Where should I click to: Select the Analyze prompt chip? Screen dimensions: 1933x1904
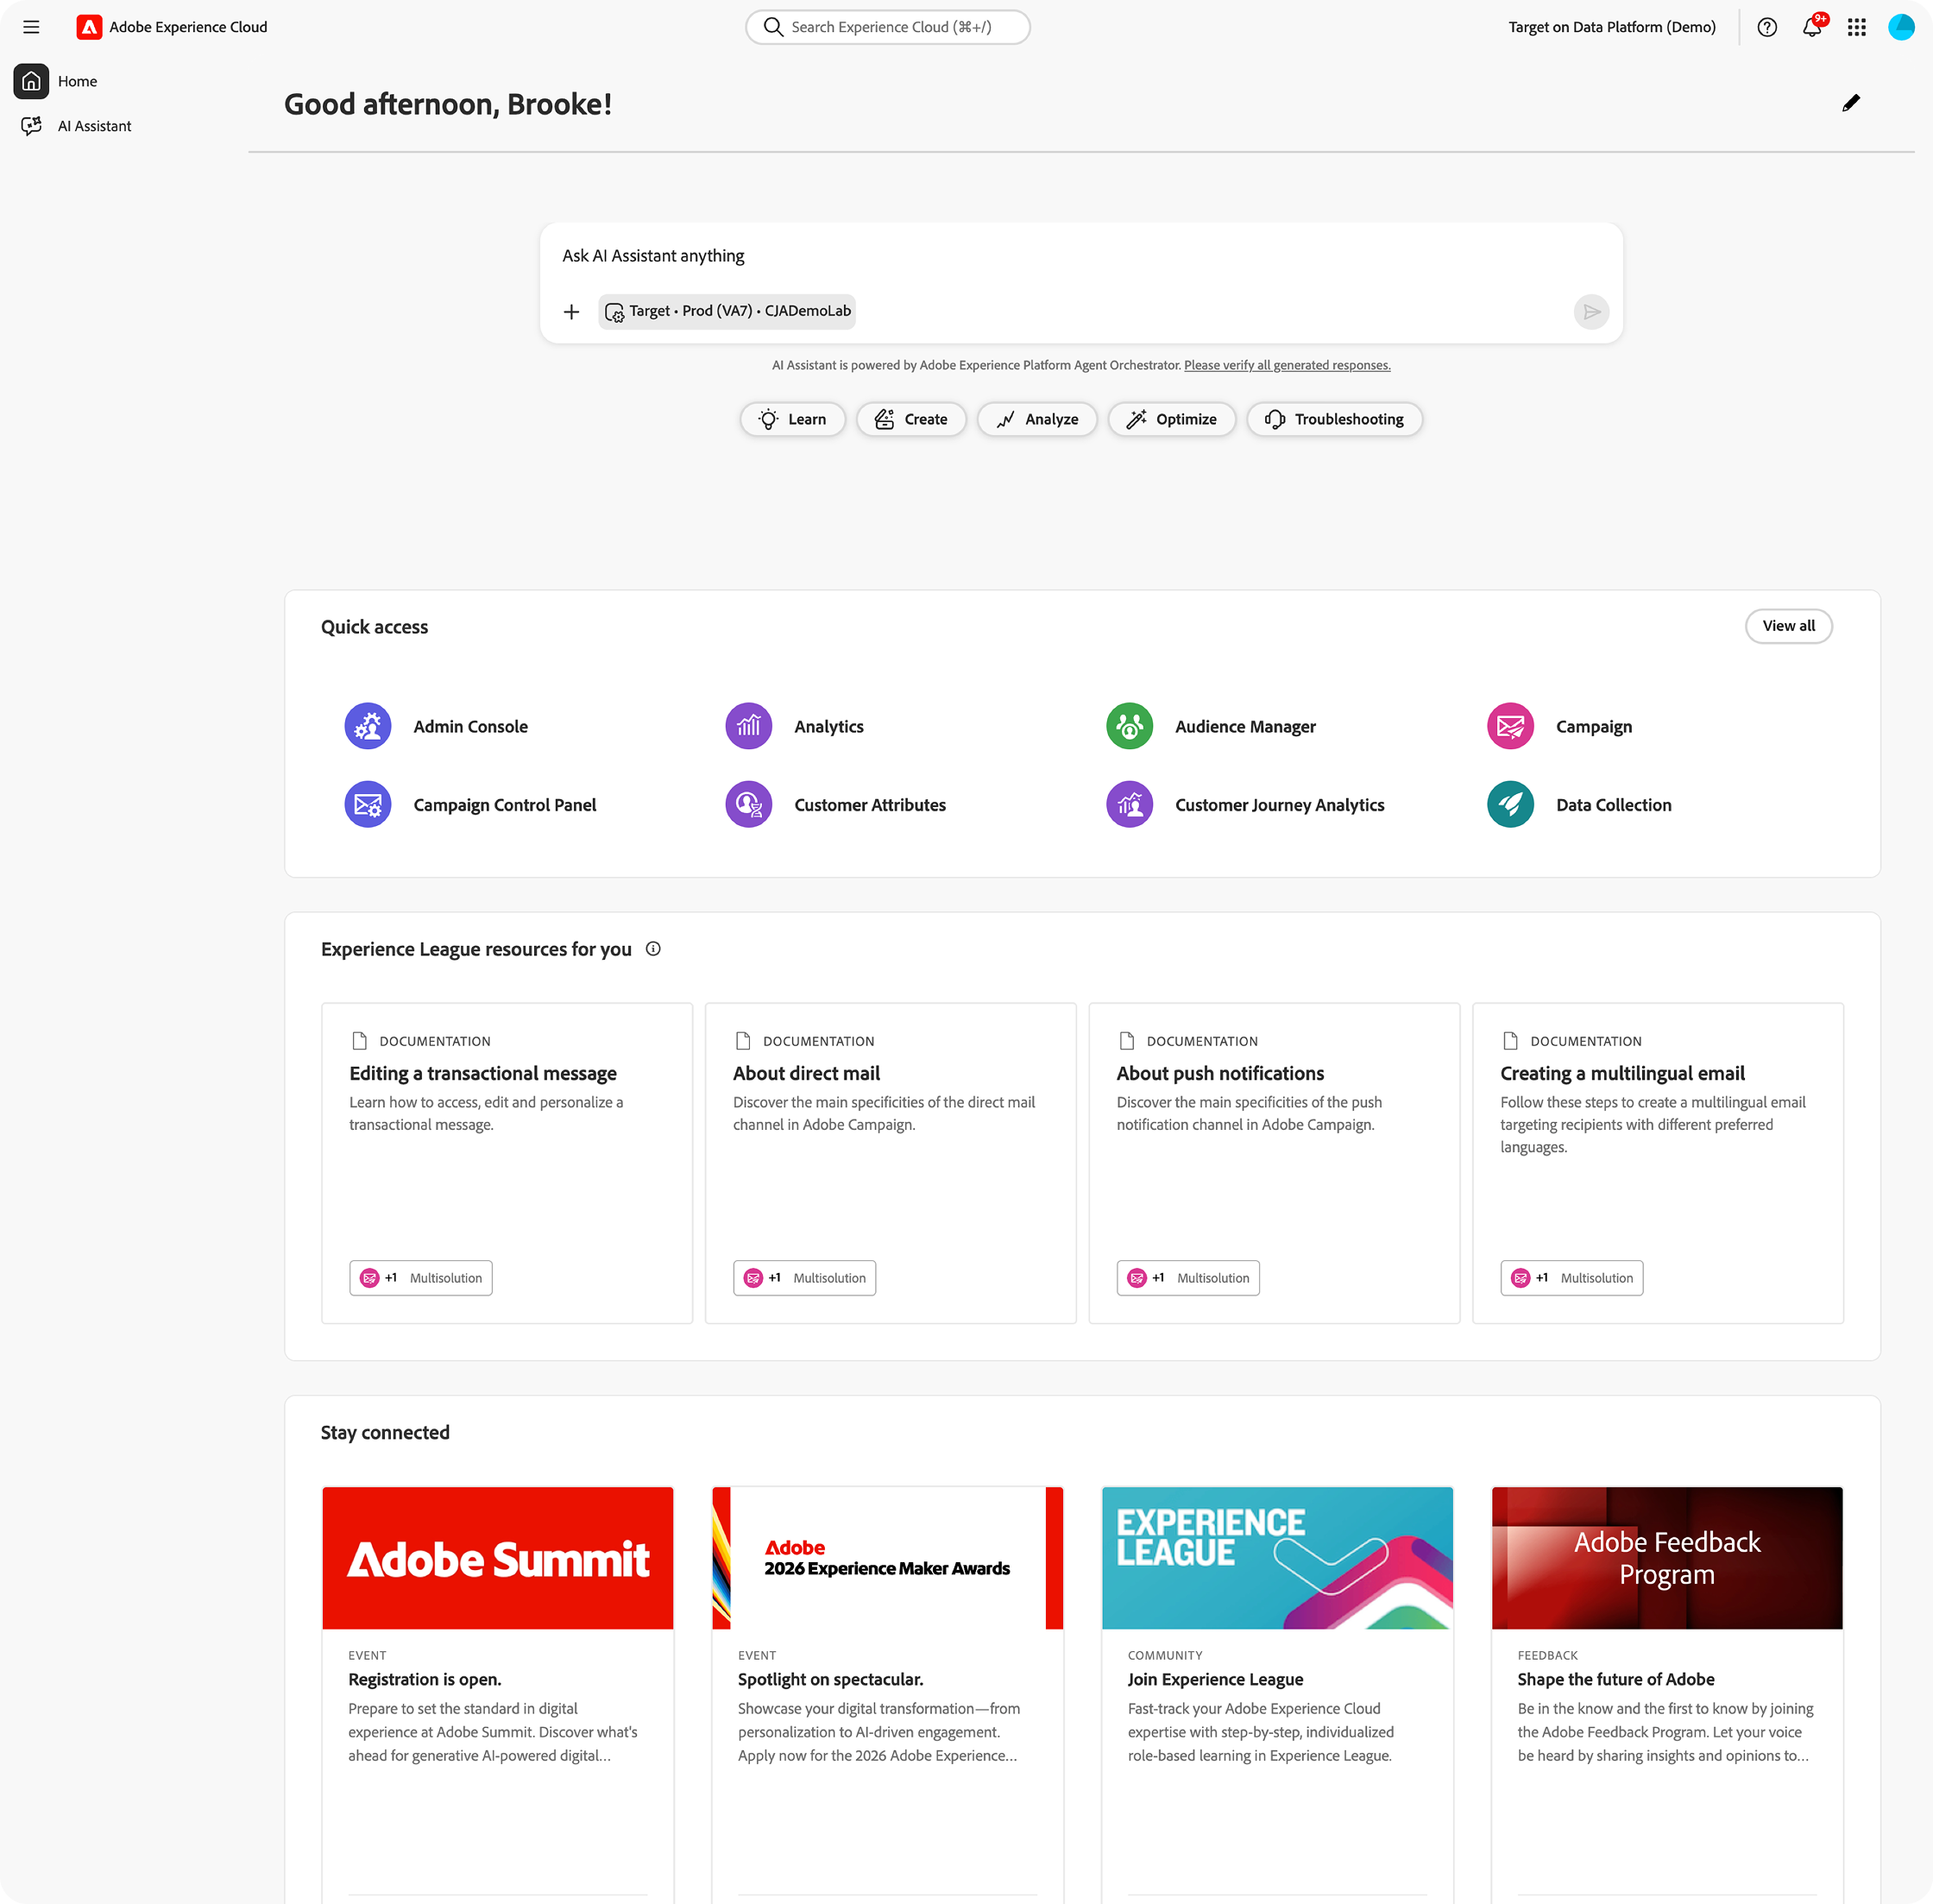pos(1037,419)
